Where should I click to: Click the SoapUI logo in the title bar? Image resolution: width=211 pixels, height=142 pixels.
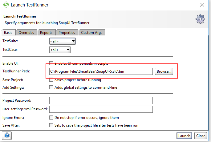(x=6, y=5)
